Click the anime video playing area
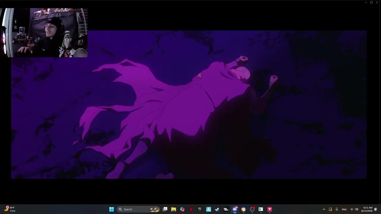 (x=189, y=105)
